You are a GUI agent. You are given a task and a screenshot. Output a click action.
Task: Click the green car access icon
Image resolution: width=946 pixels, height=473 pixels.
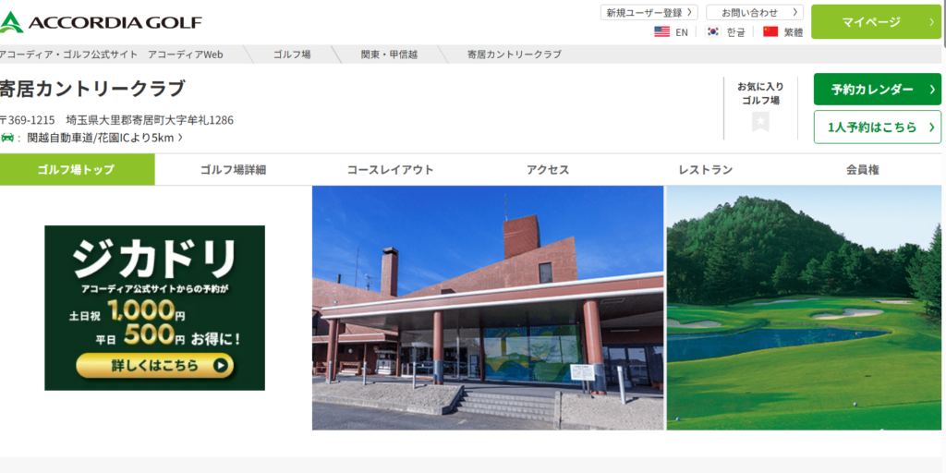(x=8, y=138)
